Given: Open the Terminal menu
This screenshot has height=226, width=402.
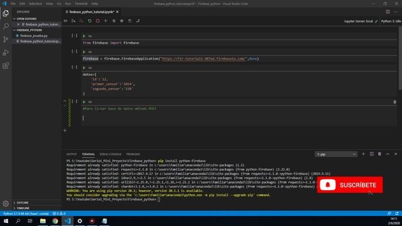Looking at the screenshot, I should click(81, 4).
